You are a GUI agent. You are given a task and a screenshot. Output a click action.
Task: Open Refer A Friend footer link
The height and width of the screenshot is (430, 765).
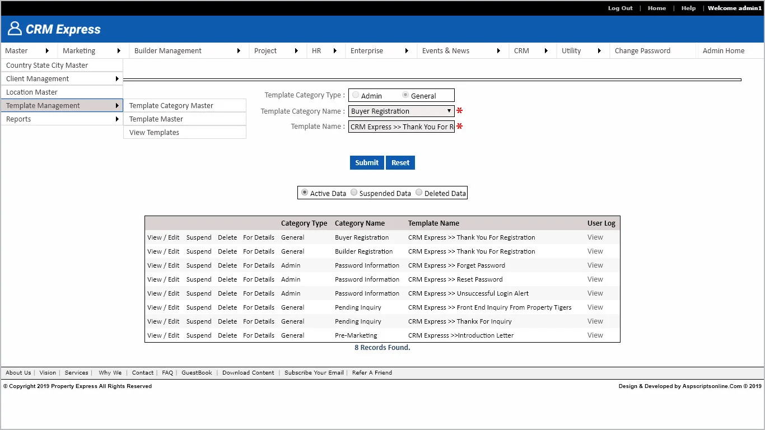click(372, 372)
